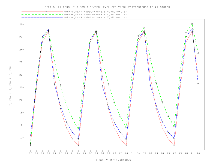Viewport: 216px width, 167px height.
Task: Click x-axis tick label 72
Action: point(174,153)
